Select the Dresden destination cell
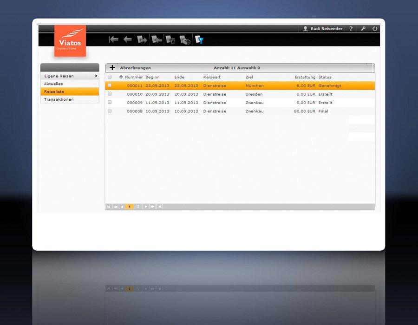This screenshot has width=418, height=325. point(254,94)
